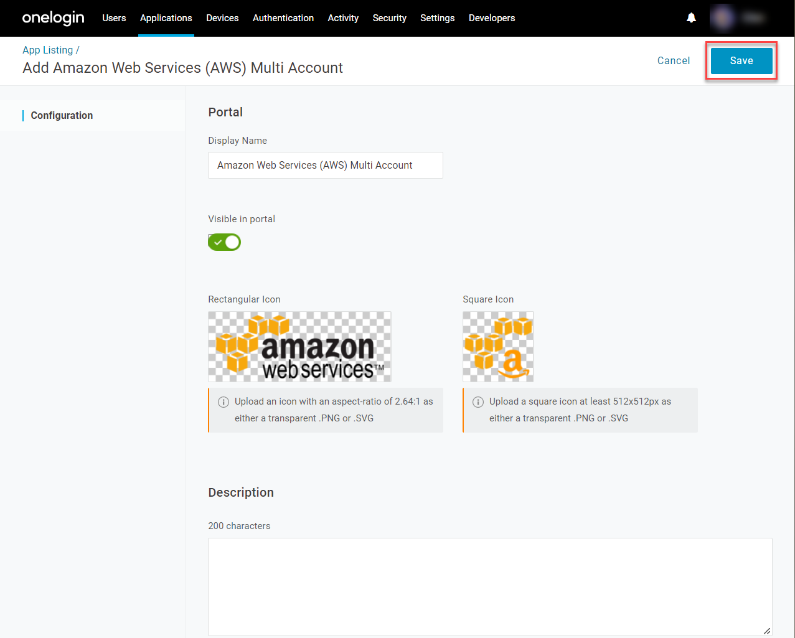
Task: Open the user profile avatar
Action: [723, 18]
